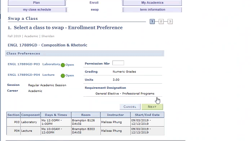
Task: Click the Room column header
Action: point(86,115)
